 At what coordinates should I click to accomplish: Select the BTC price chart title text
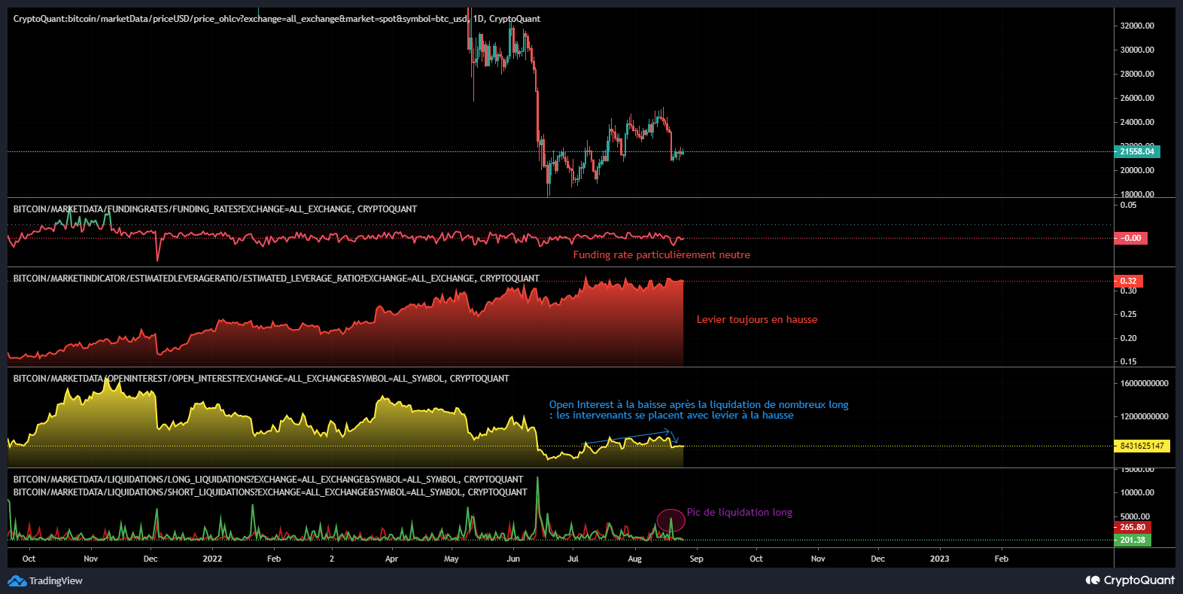[277, 19]
